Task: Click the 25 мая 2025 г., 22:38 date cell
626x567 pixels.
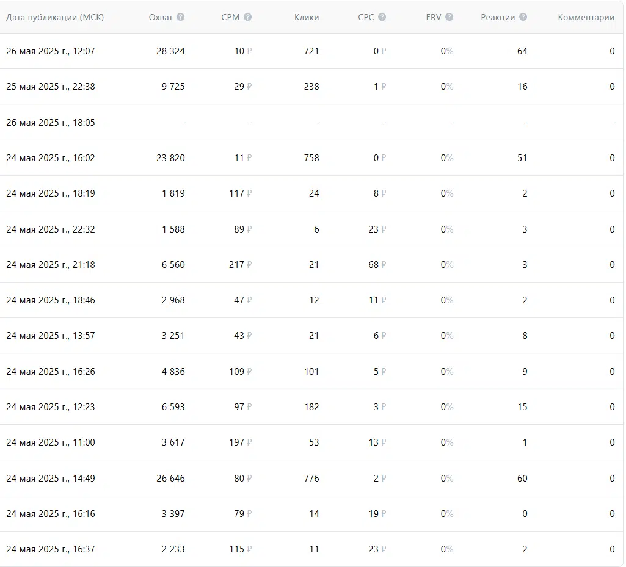Action: [51, 87]
